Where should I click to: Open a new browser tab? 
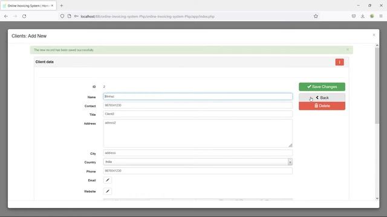click(62, 5)
